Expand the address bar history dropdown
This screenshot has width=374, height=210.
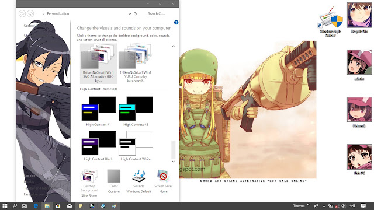click(130, 14)
